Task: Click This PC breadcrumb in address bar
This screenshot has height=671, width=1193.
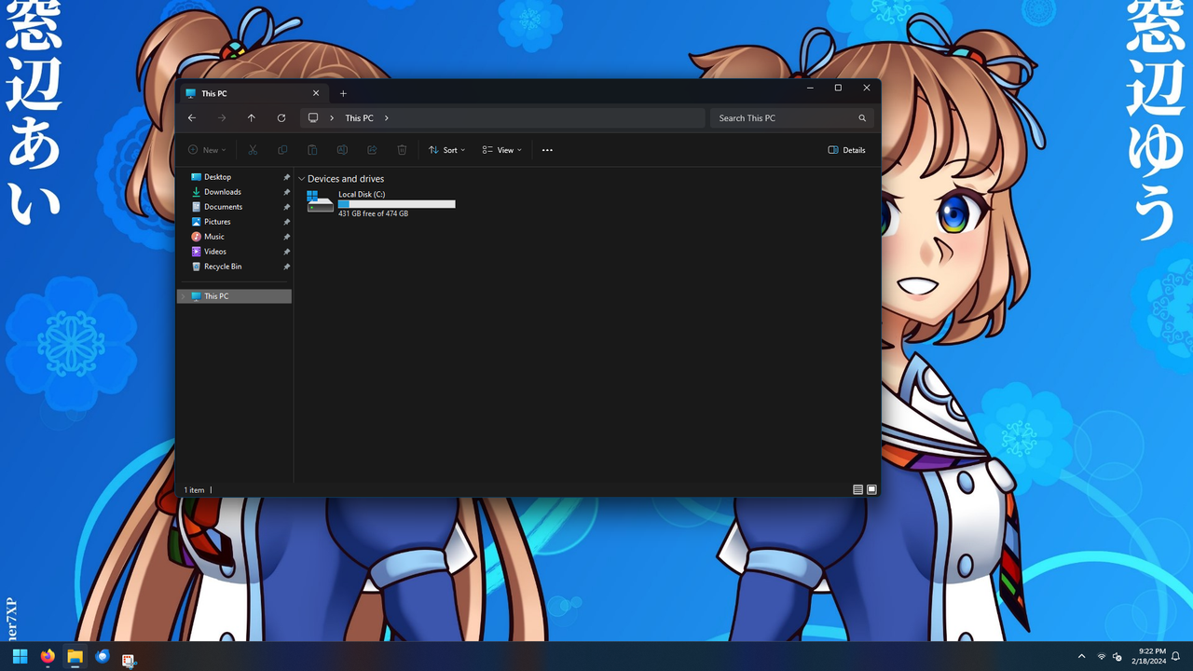Action: point(359,118)
